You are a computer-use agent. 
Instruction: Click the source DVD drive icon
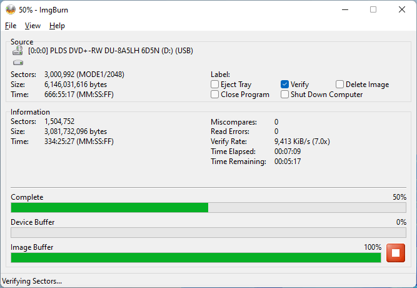[18, 52]
